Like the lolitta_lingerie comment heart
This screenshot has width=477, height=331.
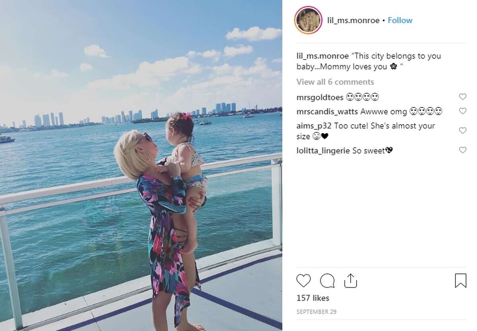(x=462, y=150)
